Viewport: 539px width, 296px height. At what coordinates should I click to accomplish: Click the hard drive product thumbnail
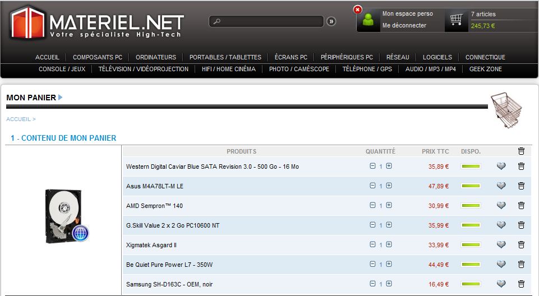[66, 216]
